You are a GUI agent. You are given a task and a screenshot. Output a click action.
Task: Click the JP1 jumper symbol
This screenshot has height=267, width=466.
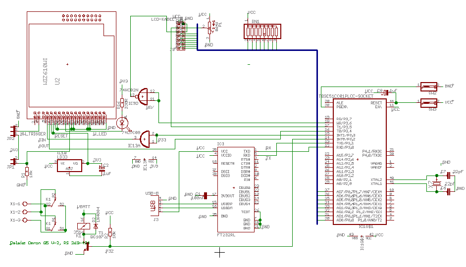[x=14, y=161]
